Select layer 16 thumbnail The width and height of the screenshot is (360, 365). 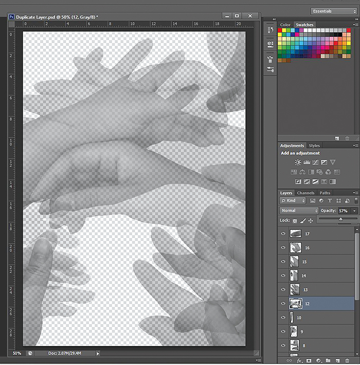[x=295, y=248]
